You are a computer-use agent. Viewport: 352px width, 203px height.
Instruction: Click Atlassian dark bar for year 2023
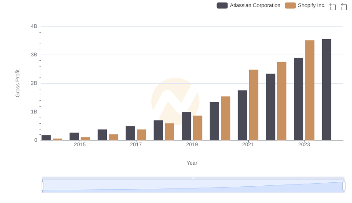click(298, 99)
